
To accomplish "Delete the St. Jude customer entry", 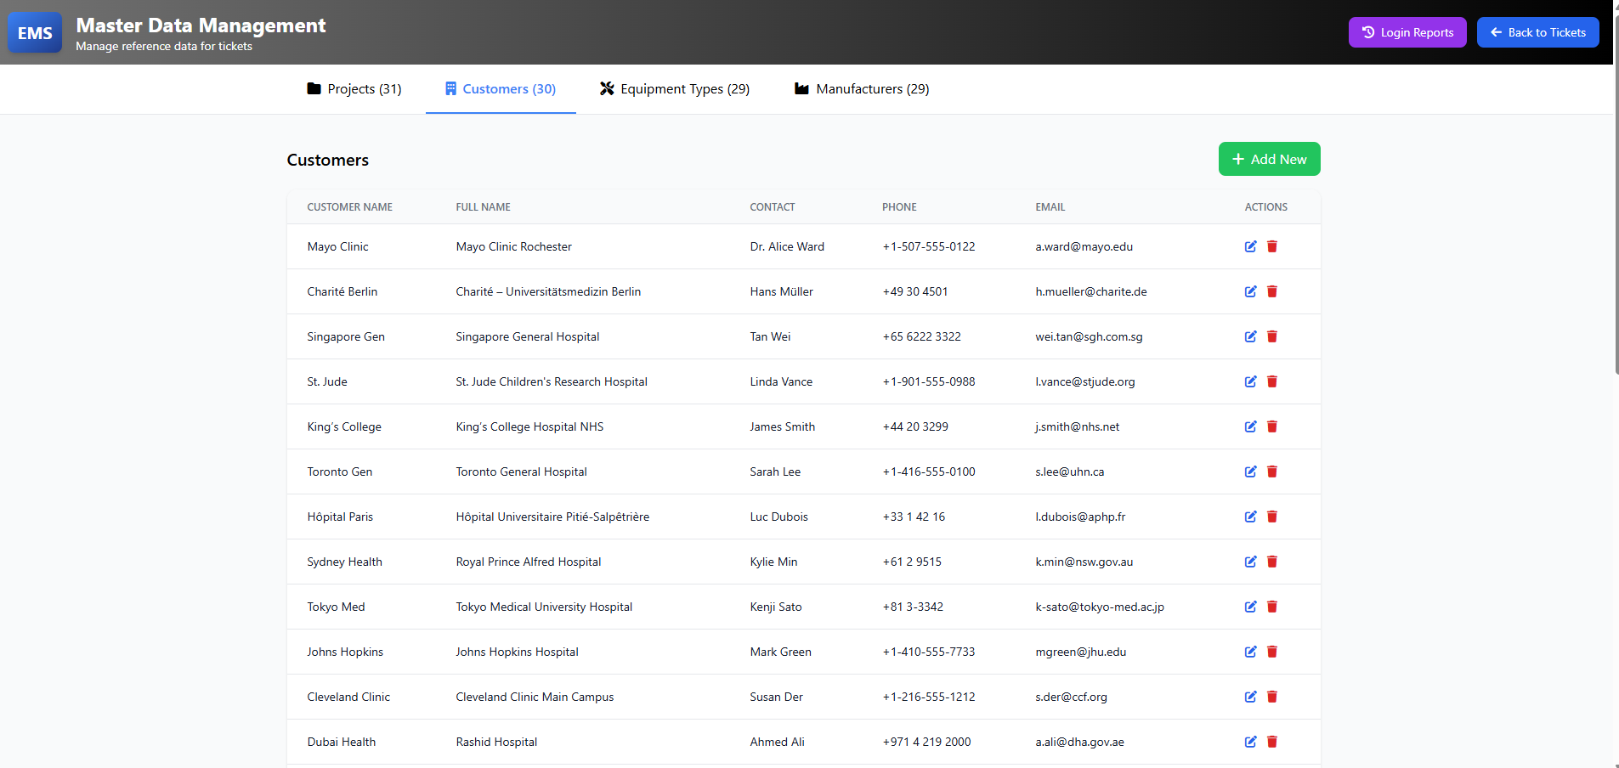I will coord(1271,381).
